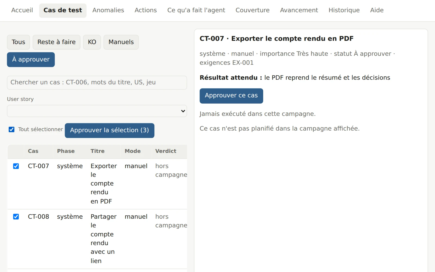
Task: Click the Chercher un cas search field
Action: [97, 82]
